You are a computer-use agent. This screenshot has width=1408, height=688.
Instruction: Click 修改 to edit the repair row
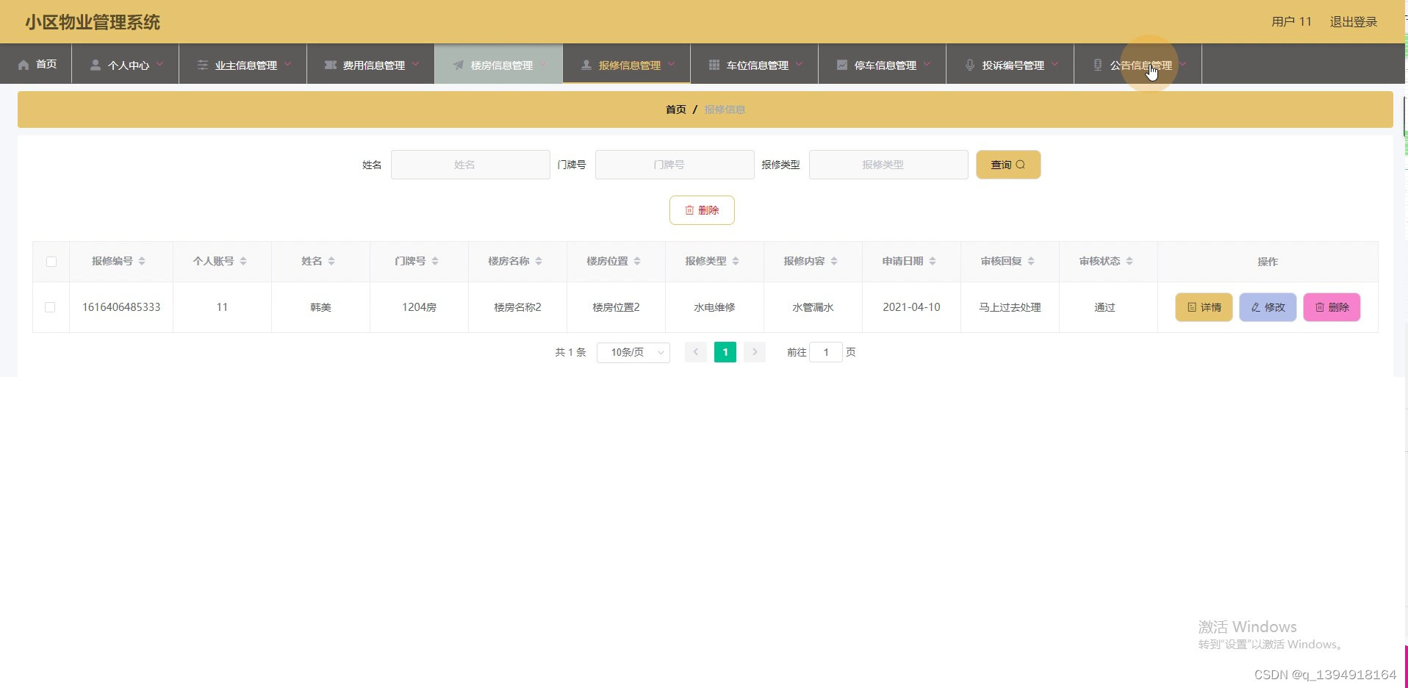point(1268,307)
